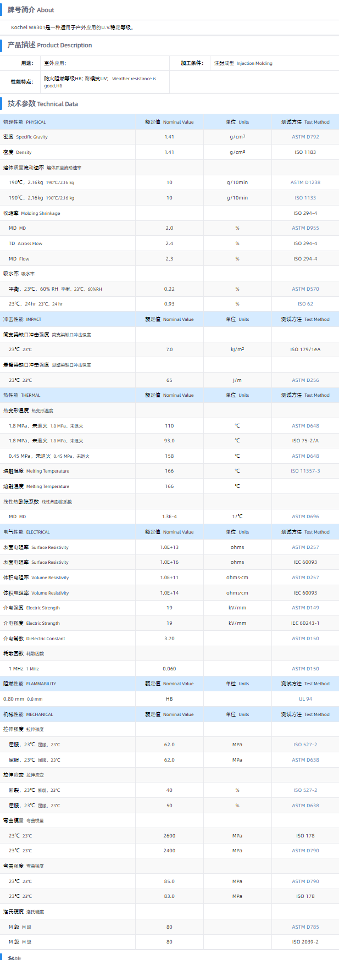
Task: Click the 技术参数 Technical Data heading
Action: tap(43, 103)
